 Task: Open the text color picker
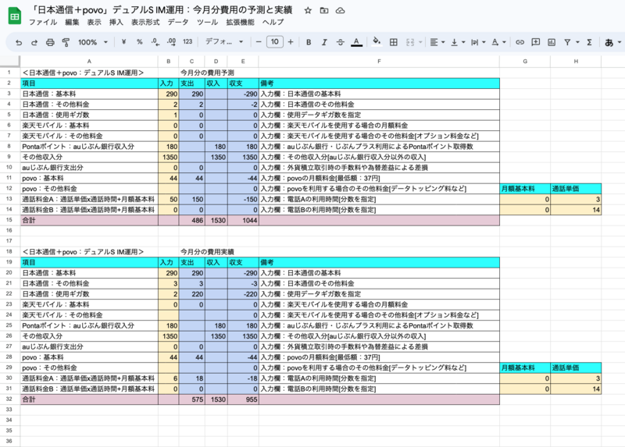tap(356, 42)
